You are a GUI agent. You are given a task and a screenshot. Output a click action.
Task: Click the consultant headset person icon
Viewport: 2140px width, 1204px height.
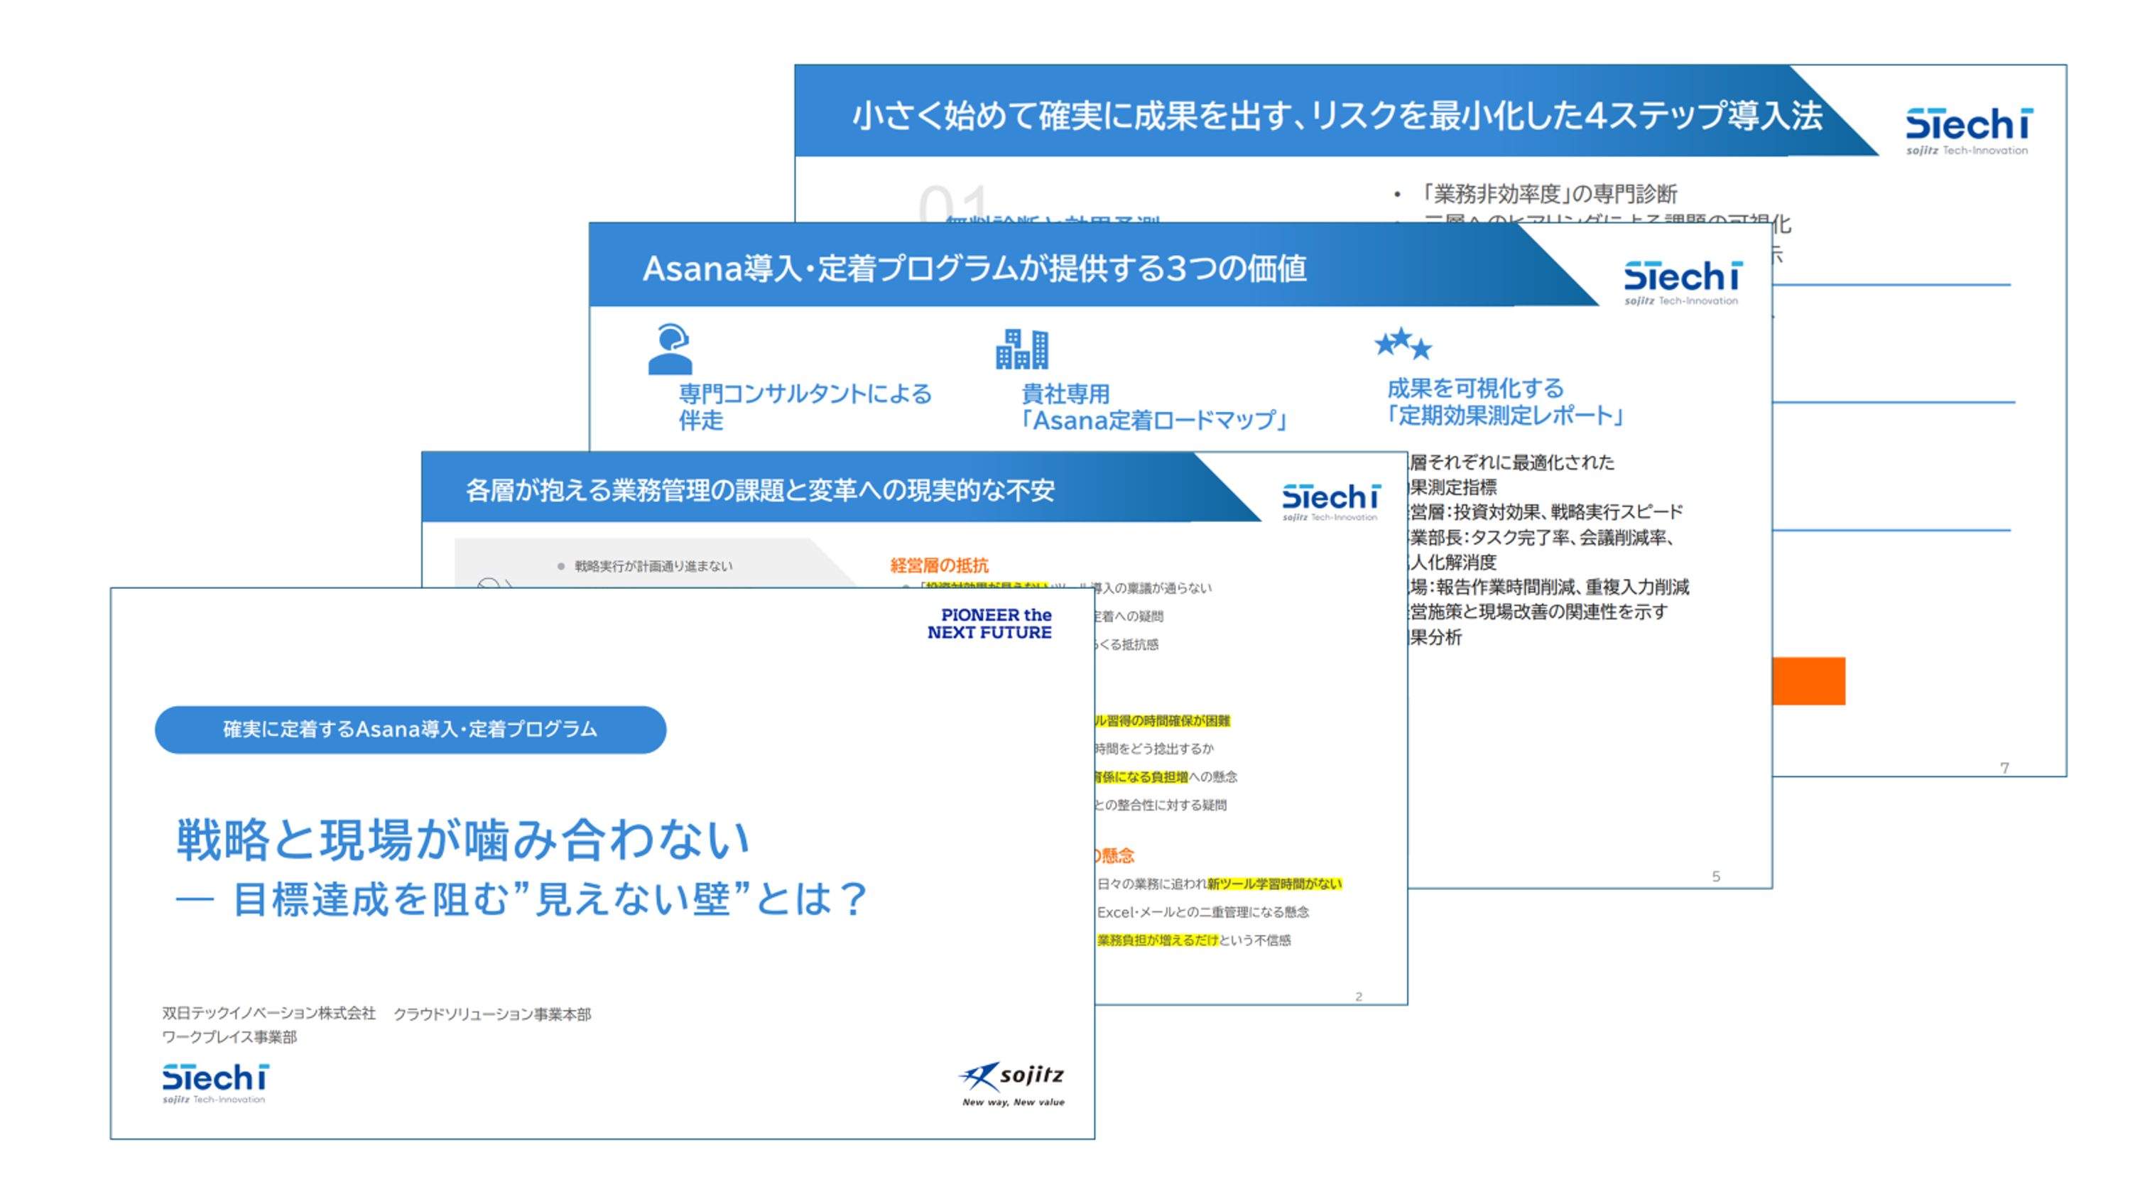(x=670, y=349)
